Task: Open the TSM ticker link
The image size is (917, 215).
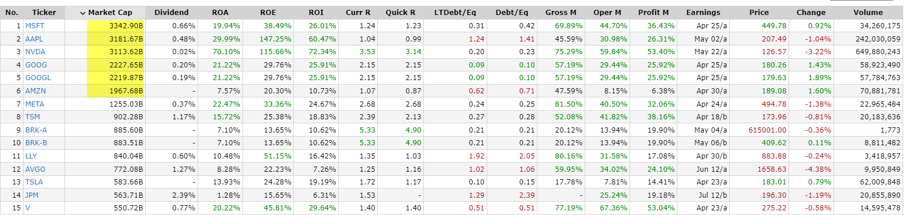Action: [x=33, y=117]
